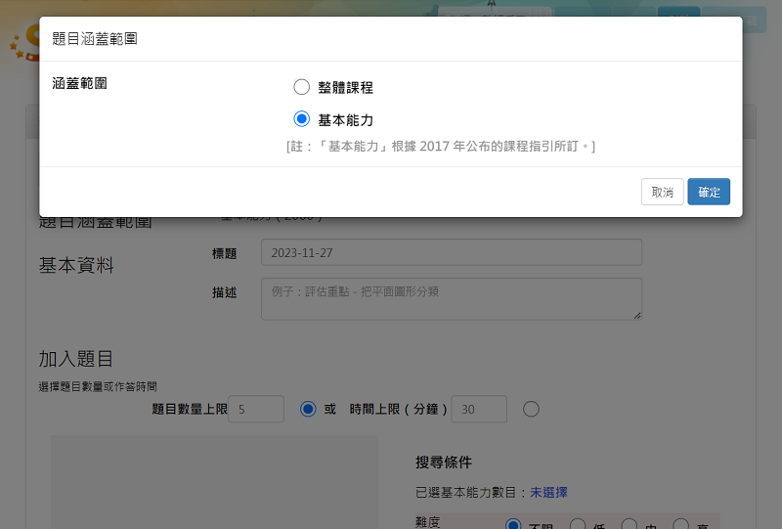The image size is (782, 529).
Task: Set 難度 to 高
Action: pyautogui.click(x=681, y=526)
